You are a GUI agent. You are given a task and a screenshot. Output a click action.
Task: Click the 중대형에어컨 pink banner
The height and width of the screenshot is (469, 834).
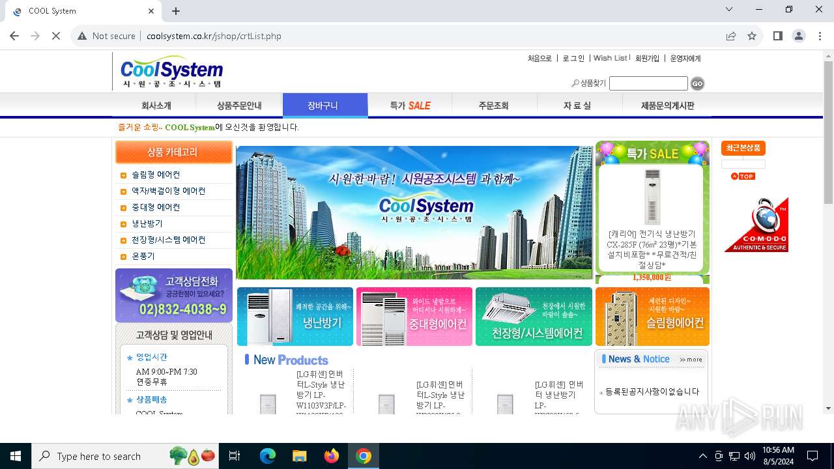(414, 317)
